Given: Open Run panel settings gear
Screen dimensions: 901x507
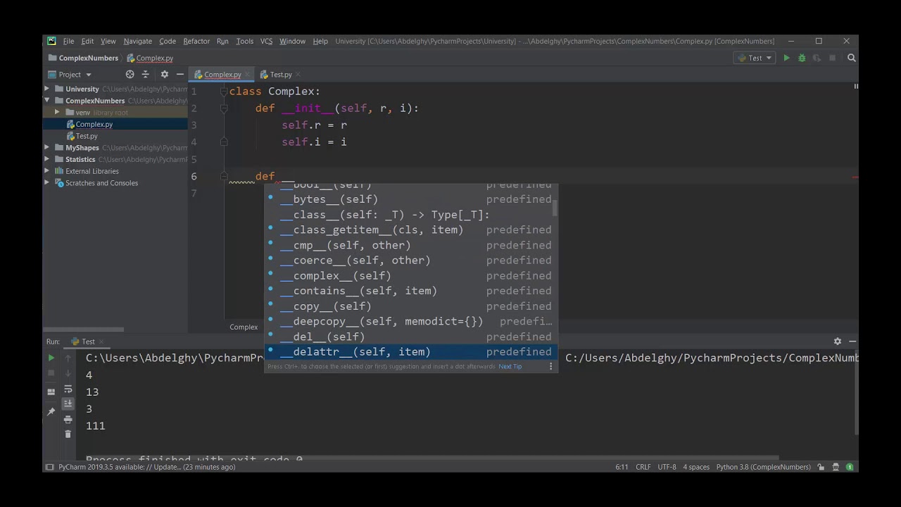Looking at the screenshot, I should (838, 341).
